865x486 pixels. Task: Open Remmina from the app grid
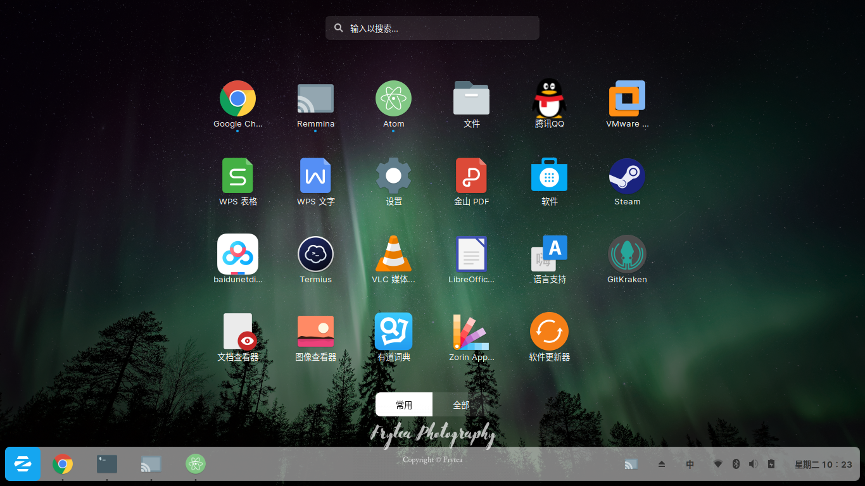[315, 99]
